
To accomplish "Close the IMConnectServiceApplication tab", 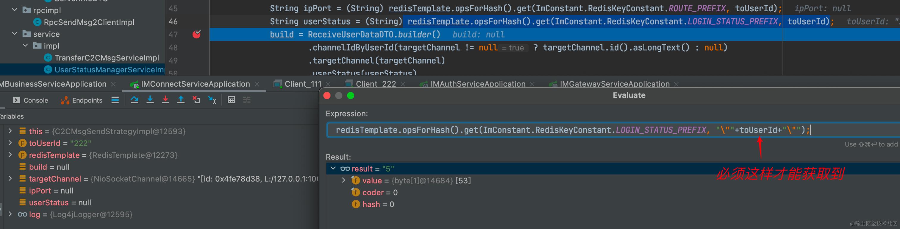I will [257, 84].
